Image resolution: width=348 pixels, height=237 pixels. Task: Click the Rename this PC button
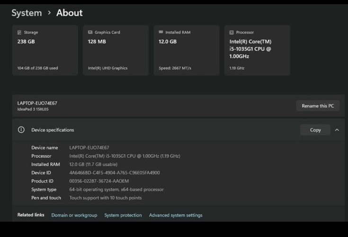coord(318,106)
